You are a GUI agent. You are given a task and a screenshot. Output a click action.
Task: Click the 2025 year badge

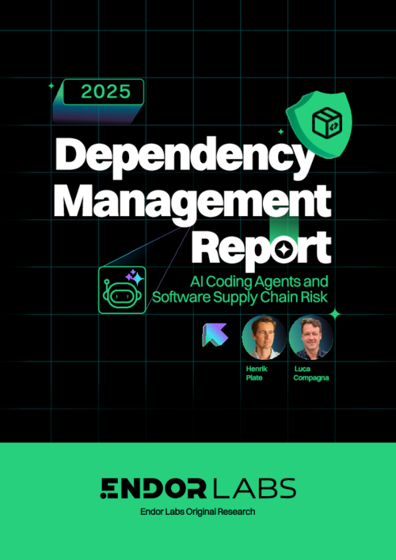click(104, 92)
